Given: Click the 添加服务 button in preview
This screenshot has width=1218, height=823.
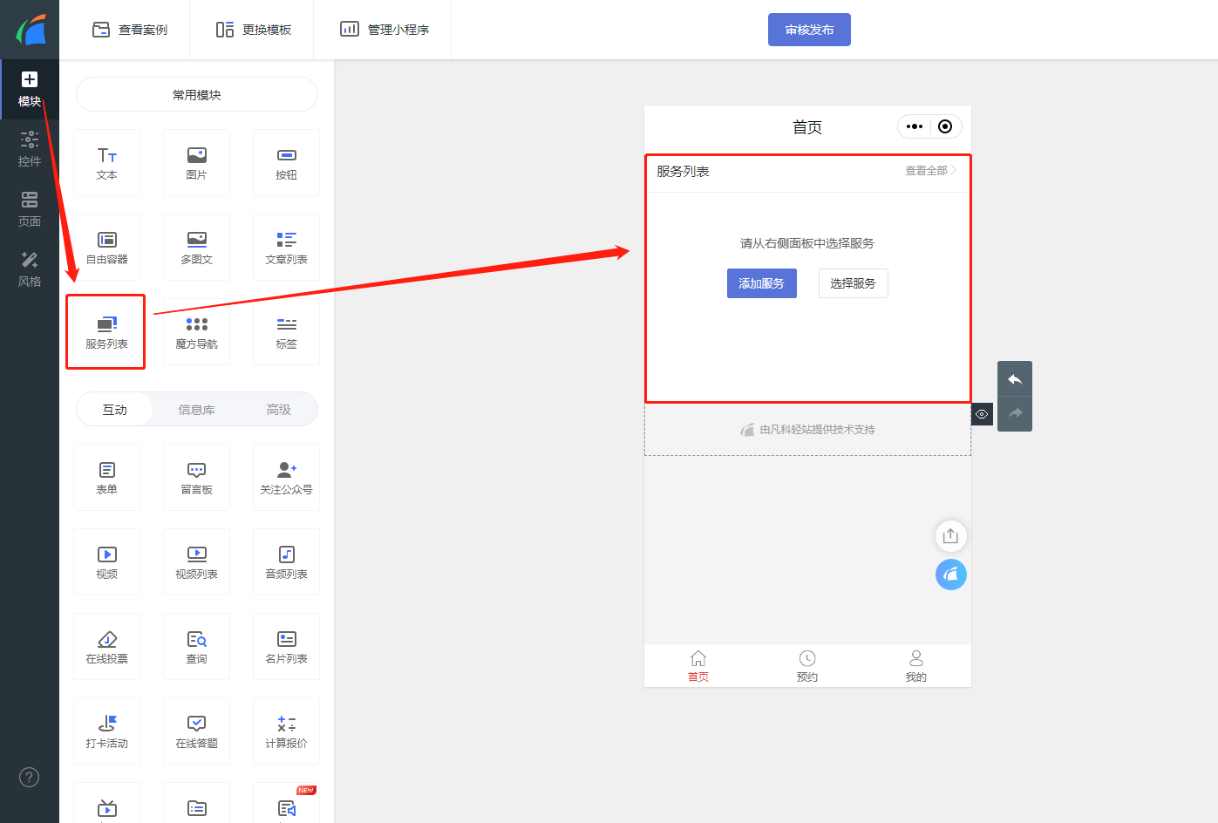Looking at the screenshot, I should click(x=761, y=282).
